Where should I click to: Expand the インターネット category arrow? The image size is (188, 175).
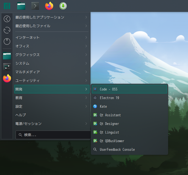(86, 37)
